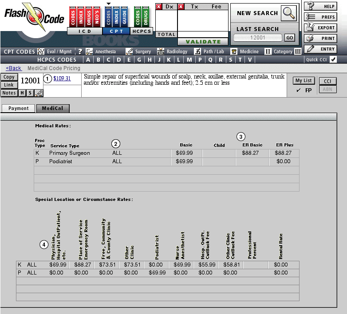The width and height of the screenshot is (347, 314).
Task: Open the red ICD Neo's book
Action: pos(96,17)
